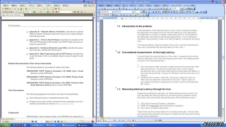Open Help menu in PDF-XChange Viewer

pyautogui.click(x=66, y=6)
